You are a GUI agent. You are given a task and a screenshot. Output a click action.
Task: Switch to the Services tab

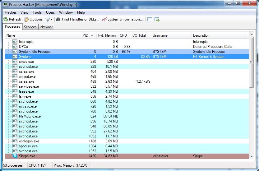click(30, 27)
